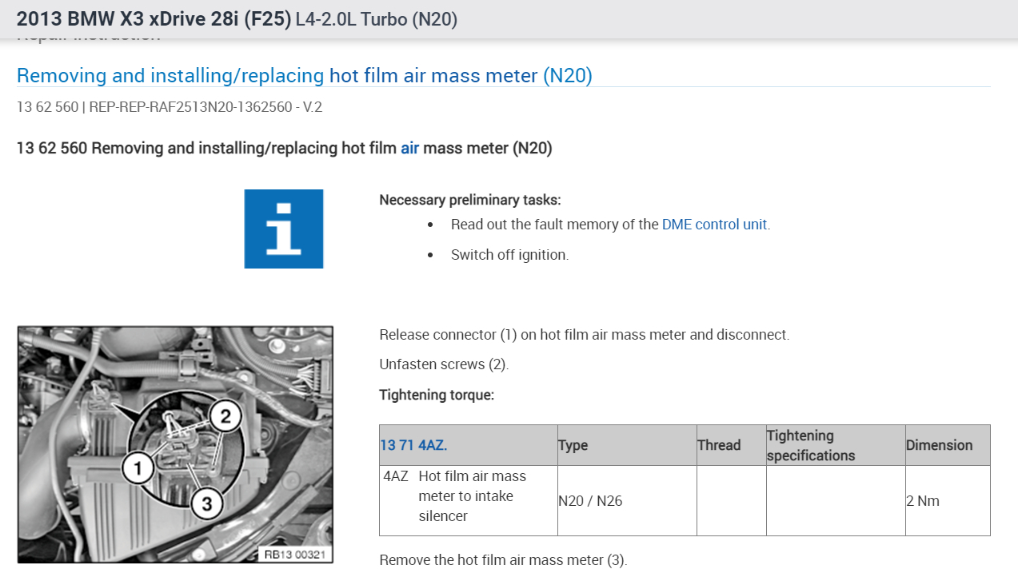Click the blue 'air' link in bold heading
The height and width of the screenshot is (581, 1018).
409,148
